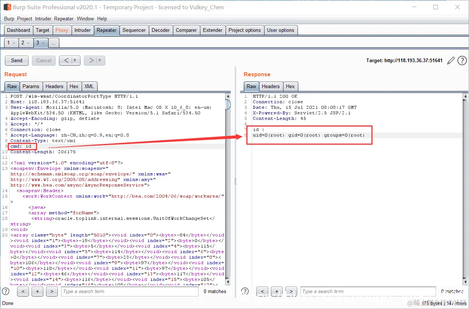Focus the request search term field
Screen dimensions: 469x309
pos(130,291)
